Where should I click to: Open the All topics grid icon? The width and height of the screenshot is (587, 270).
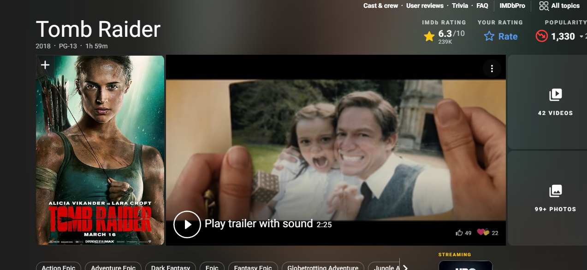(x=544, y=6)
